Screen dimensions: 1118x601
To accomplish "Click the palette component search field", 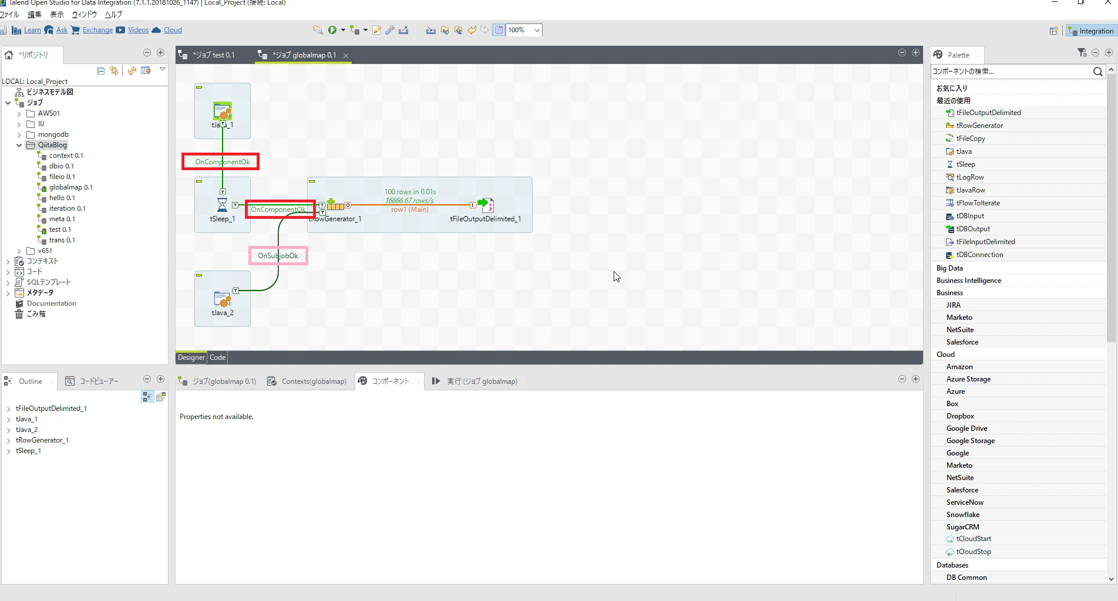I will 1011,72.
